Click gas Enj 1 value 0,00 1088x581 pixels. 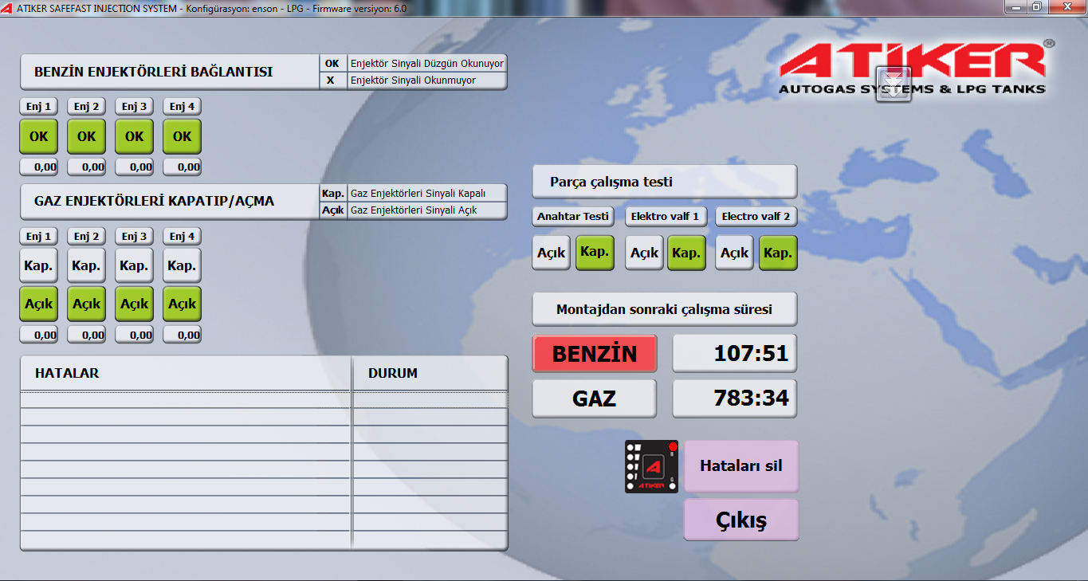click(x=38, y=335)
